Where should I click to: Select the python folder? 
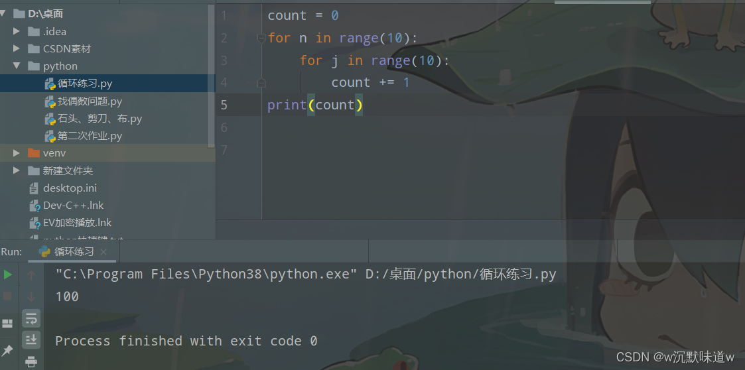60,66
